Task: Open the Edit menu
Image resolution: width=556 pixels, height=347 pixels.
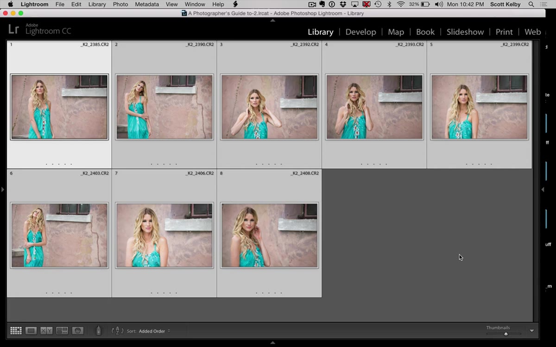Action: (x=76, y=4)
